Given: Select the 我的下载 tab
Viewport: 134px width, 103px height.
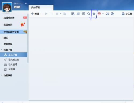Looking at the screenshot, I should pos(41,7).
